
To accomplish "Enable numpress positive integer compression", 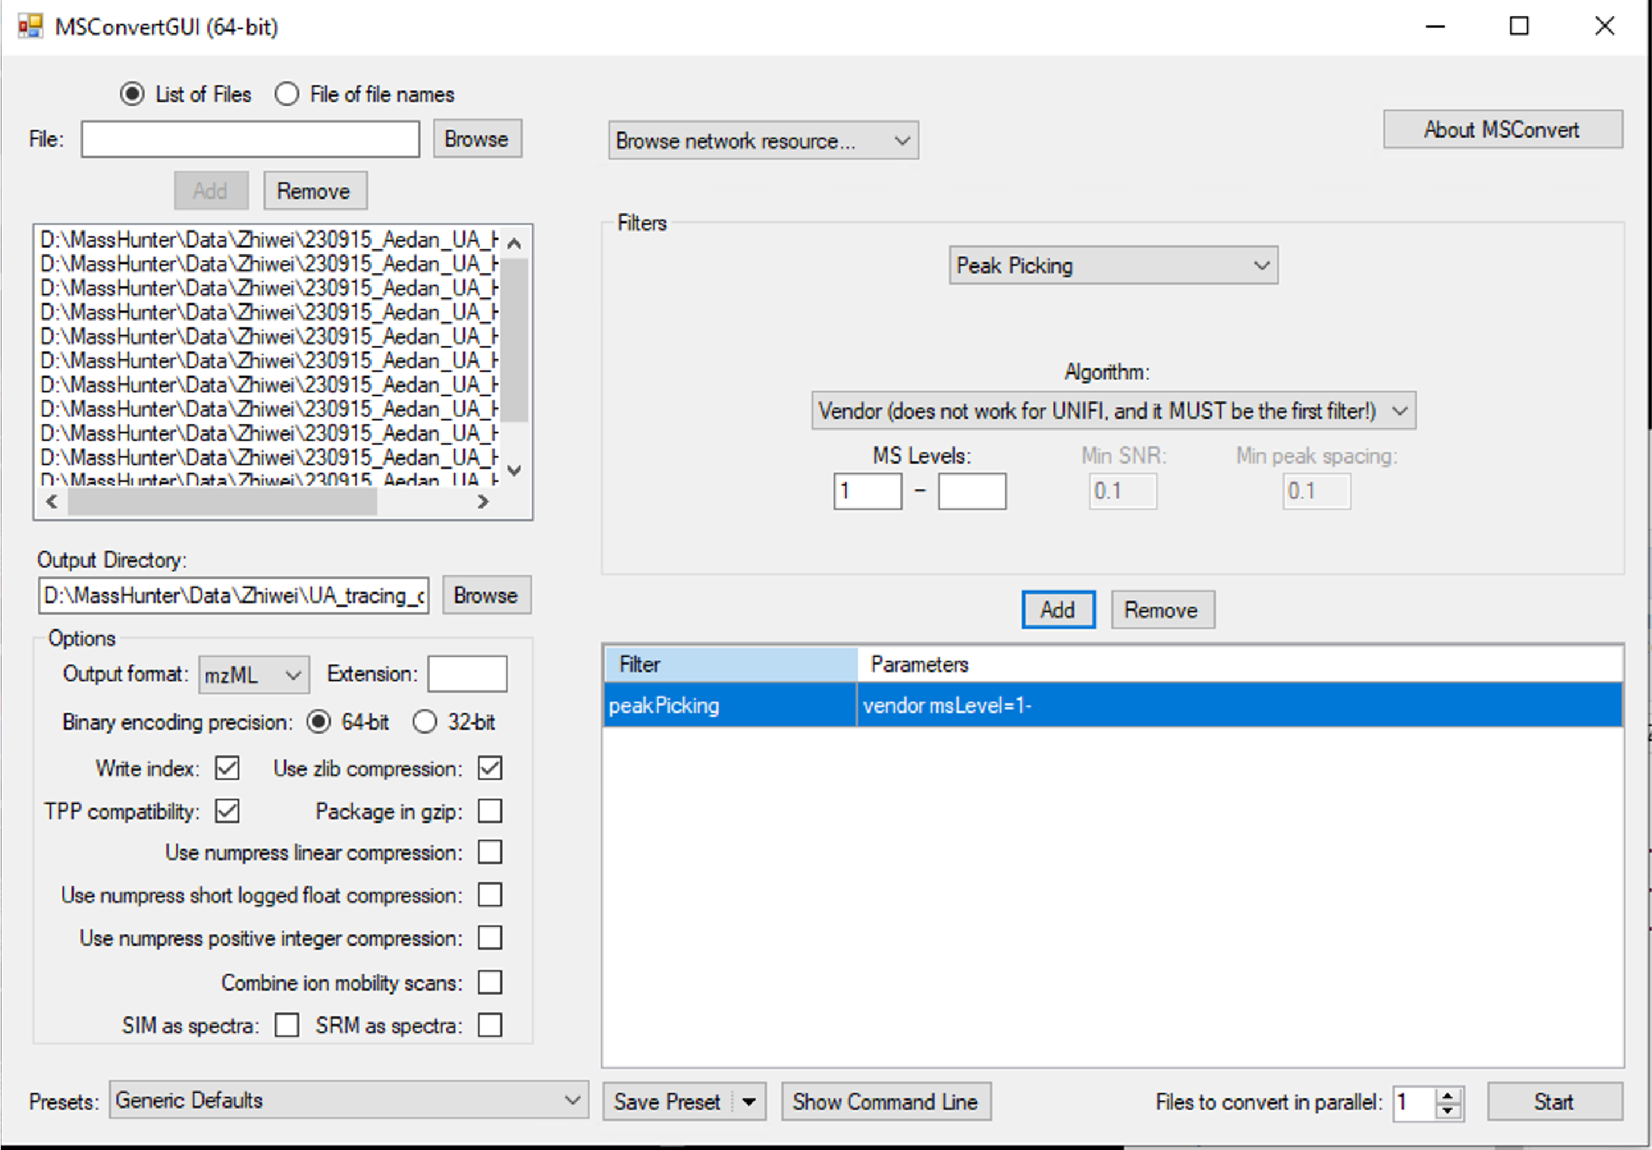I will point(490,938).
